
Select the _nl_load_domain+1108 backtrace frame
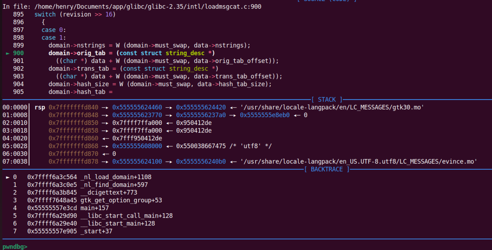click(116, 177)
